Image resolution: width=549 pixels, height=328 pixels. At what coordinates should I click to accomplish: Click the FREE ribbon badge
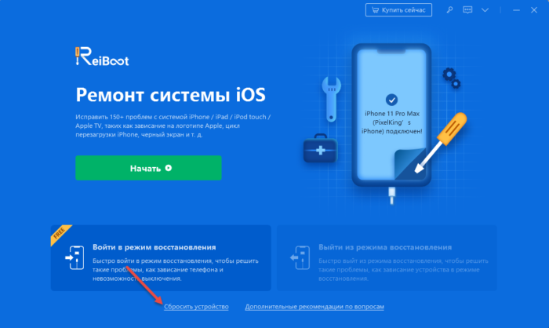click(60, 234)
